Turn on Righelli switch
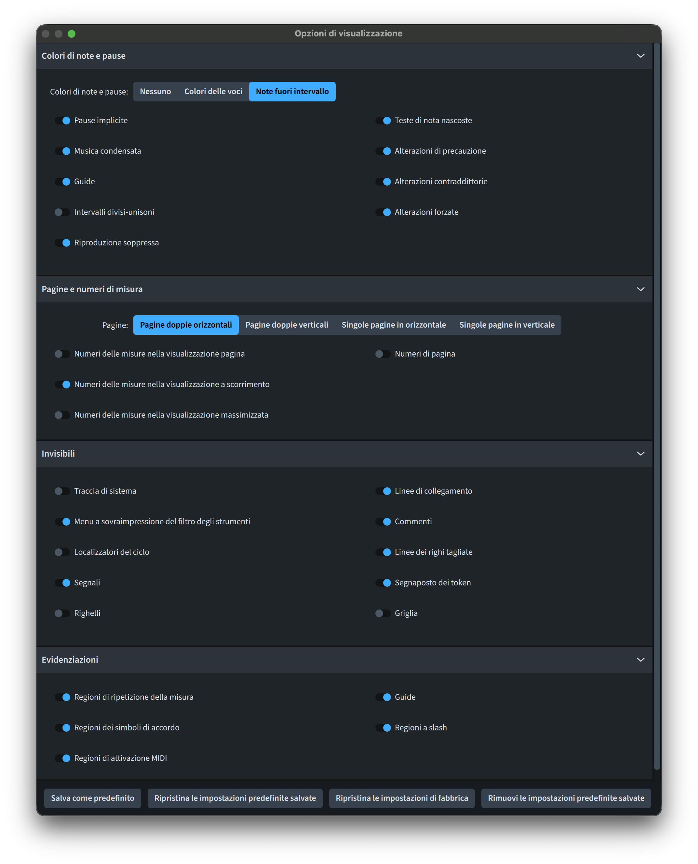Screen dimensions: 698x864 coord(62,613)
